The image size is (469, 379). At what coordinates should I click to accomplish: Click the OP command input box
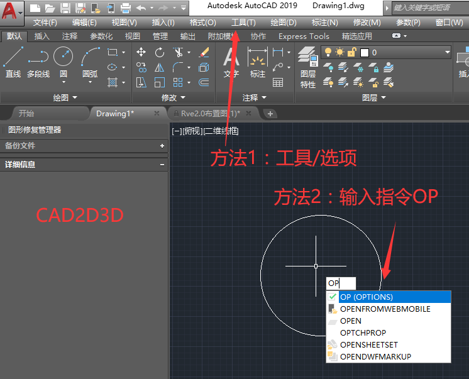(341, 283)
